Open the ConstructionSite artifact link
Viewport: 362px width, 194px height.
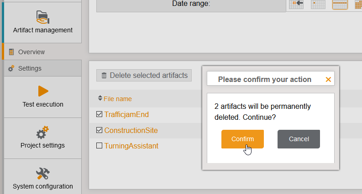click(x=131, y=130)
